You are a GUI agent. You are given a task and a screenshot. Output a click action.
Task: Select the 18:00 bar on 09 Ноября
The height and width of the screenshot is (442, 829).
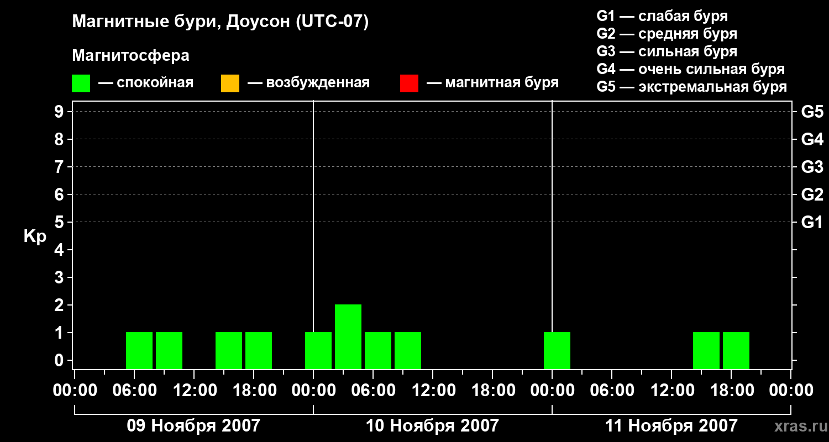[259, 350]
